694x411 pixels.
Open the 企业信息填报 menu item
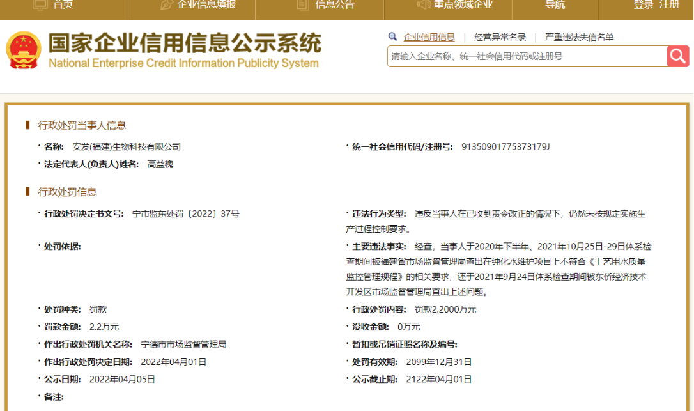point(206,4)
